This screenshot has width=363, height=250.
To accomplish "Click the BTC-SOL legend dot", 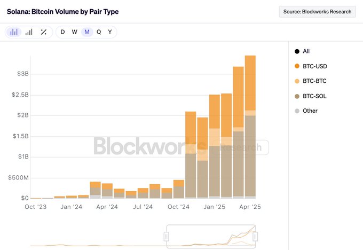I will tap(297, 96).
